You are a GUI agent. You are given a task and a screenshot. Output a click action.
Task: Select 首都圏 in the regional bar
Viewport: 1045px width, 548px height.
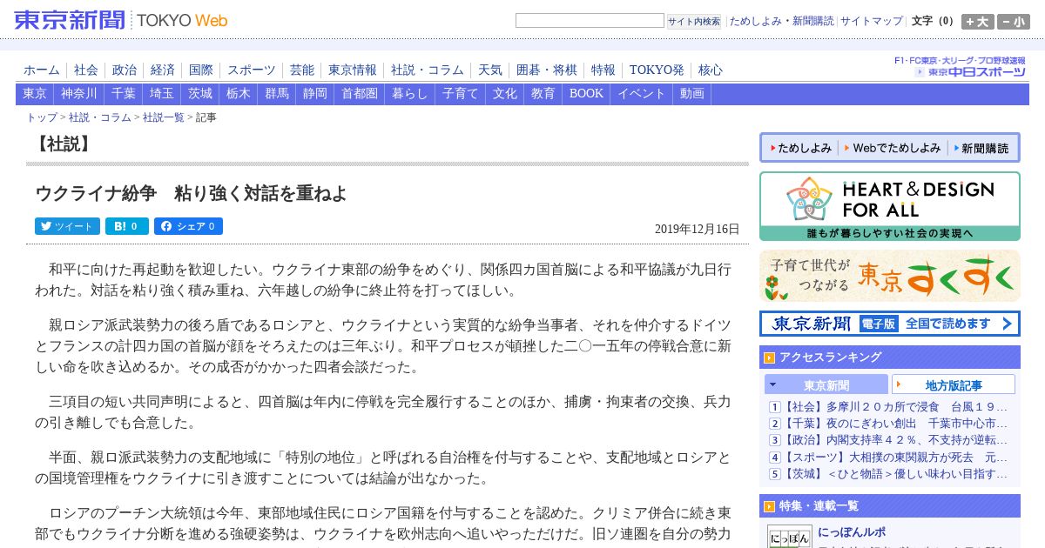tap(360, 94)
